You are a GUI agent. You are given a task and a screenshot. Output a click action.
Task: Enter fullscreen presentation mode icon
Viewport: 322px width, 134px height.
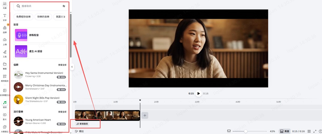[315, 131]
